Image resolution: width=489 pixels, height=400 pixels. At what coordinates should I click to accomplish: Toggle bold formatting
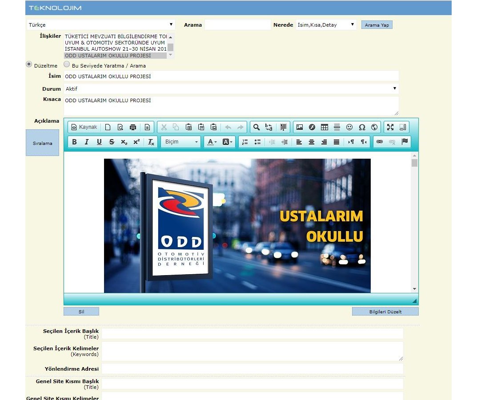pyautogui.click(x=74, y=142)
